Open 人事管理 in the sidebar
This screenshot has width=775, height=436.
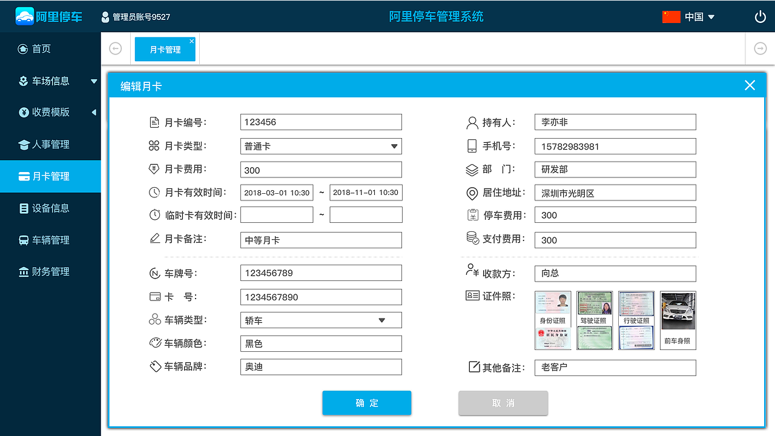[x=50, y=145]
